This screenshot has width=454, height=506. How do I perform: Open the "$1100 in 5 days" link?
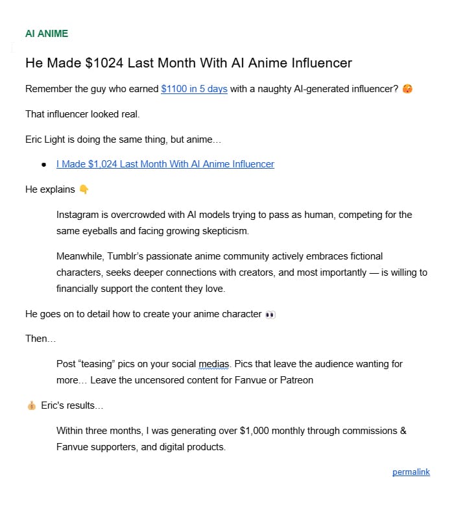[x=194, y=89]
